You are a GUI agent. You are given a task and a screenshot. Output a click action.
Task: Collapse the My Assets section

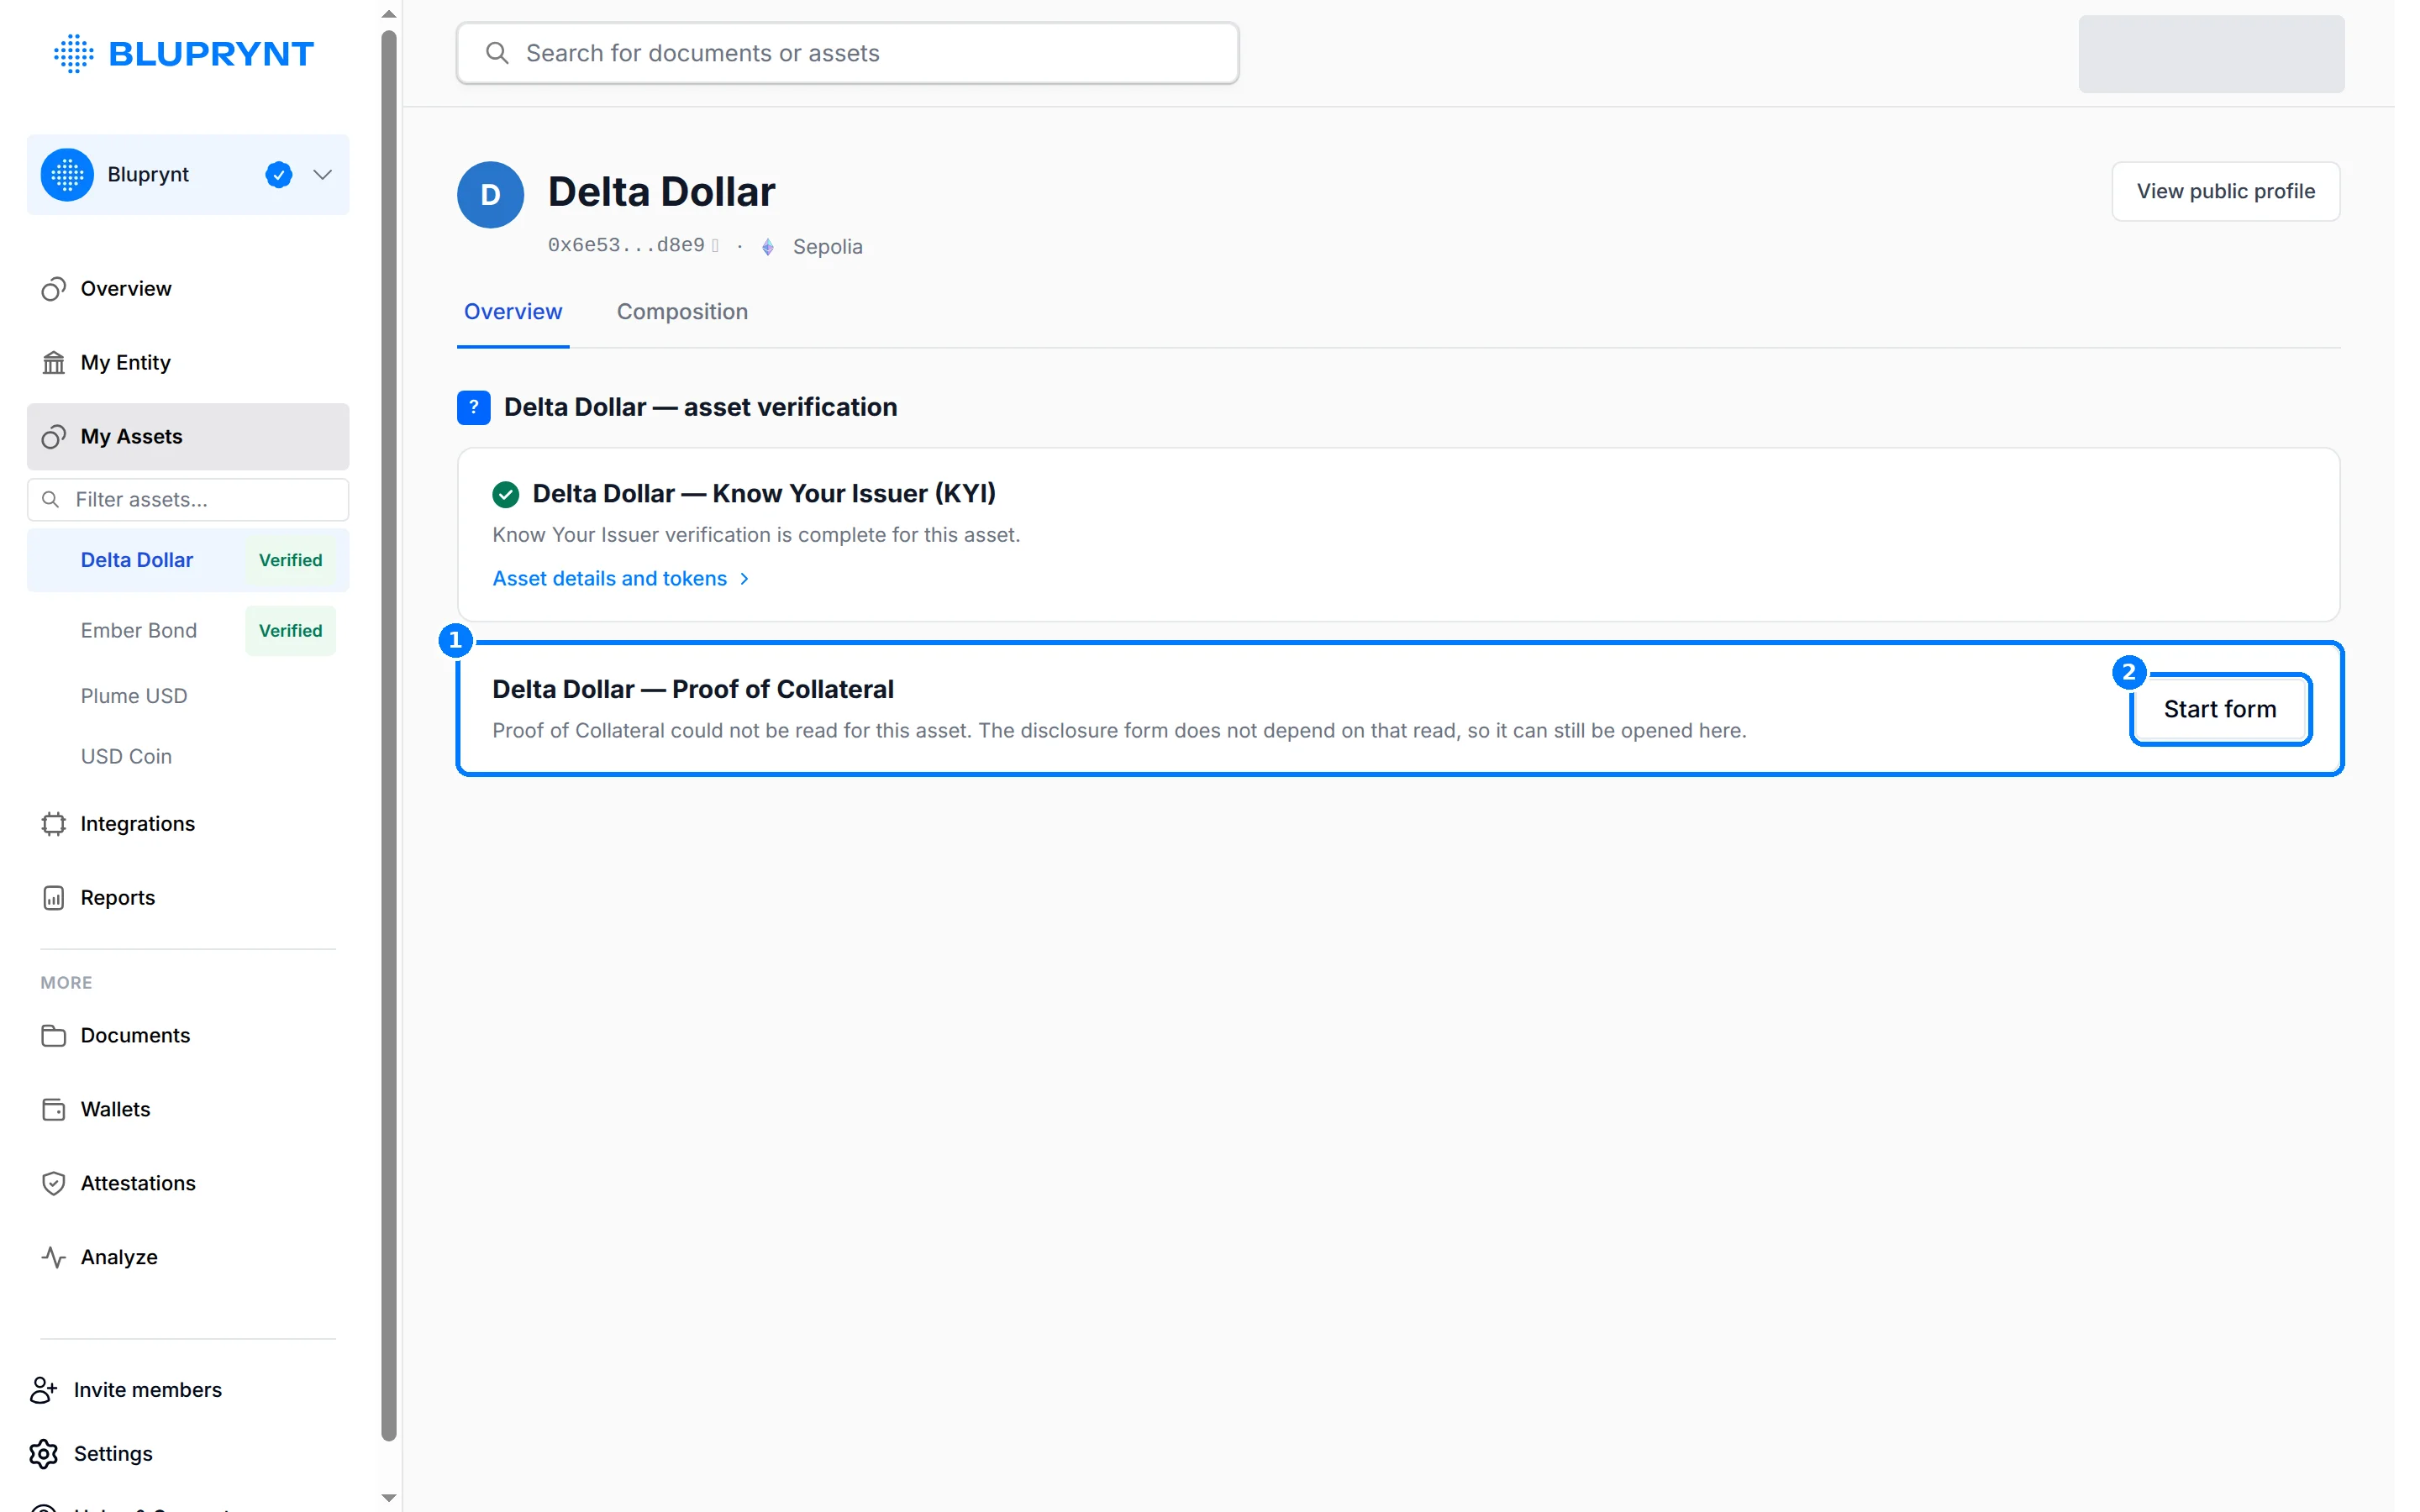click(188, 437)
